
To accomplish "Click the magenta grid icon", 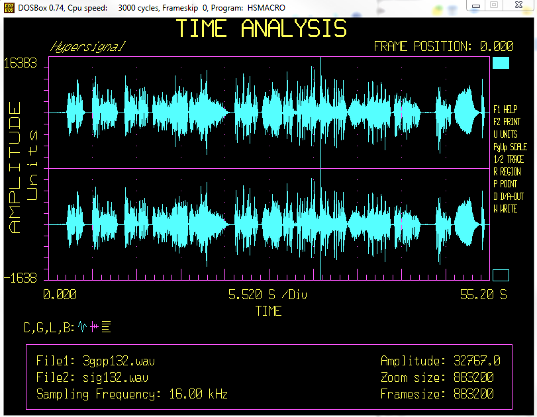I will (x=94, y=327).
